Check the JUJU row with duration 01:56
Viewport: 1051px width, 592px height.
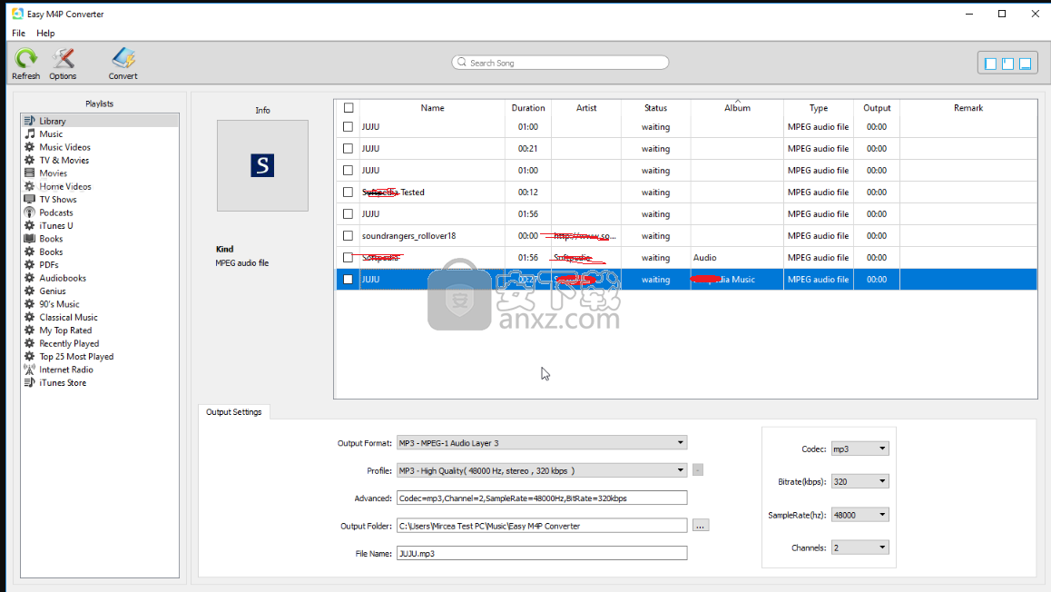[x=348, y=214]
